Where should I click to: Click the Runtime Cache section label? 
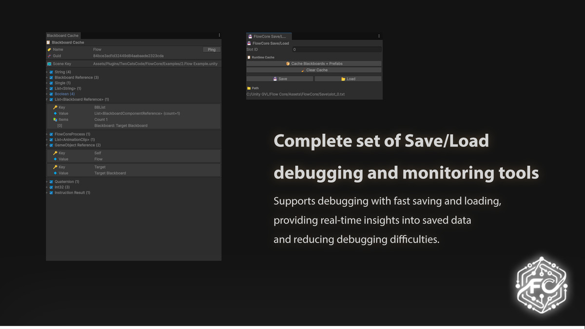(x=263, y=58)
